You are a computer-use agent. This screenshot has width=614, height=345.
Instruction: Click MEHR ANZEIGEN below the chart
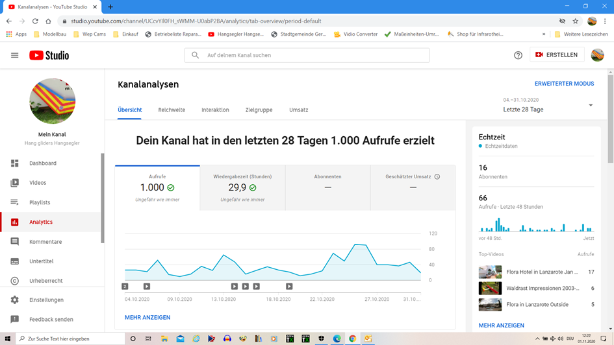tap(147, 318)
